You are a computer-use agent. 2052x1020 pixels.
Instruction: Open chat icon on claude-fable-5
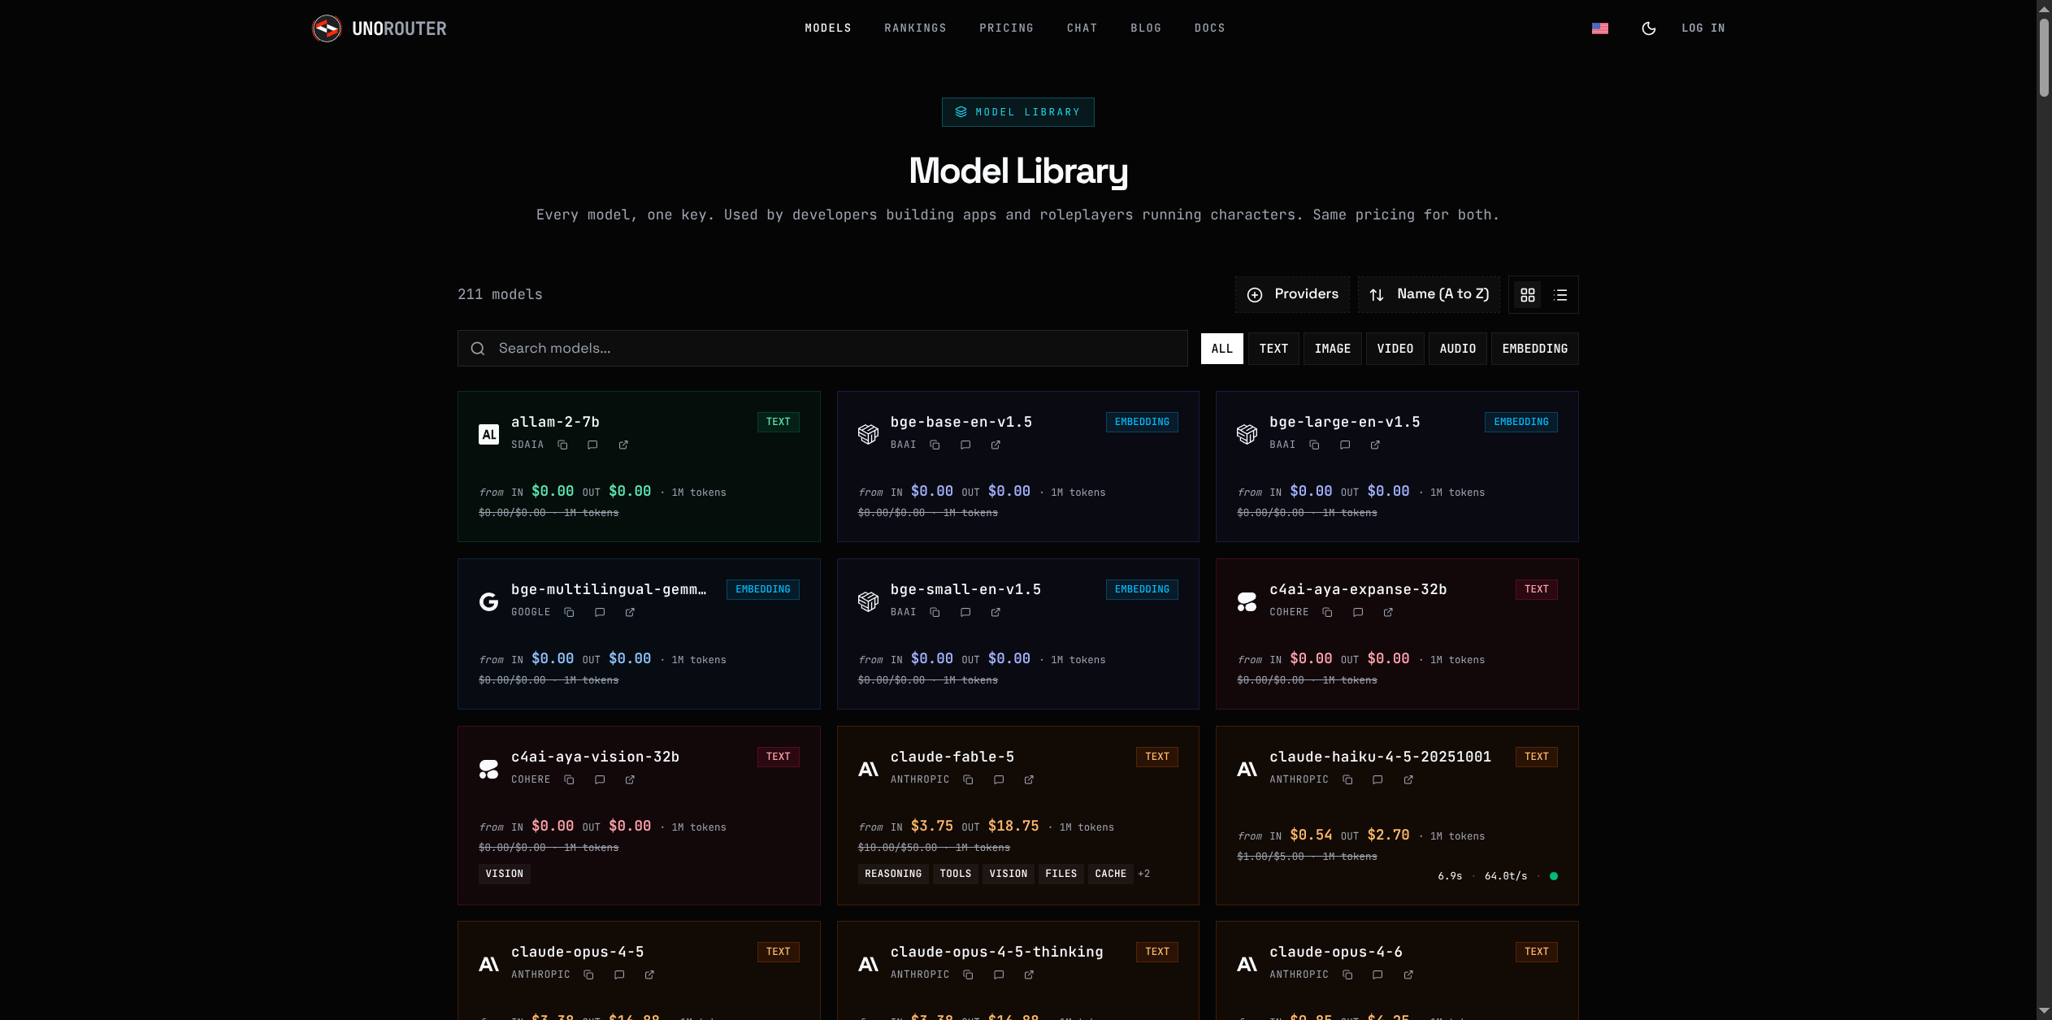point(999,780)
